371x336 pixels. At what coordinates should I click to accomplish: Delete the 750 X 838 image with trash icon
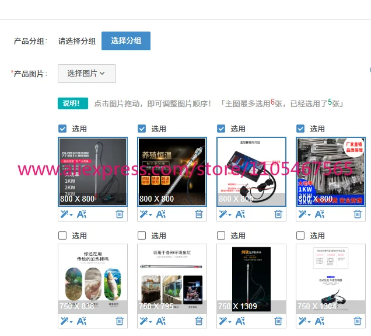point(120,321)
